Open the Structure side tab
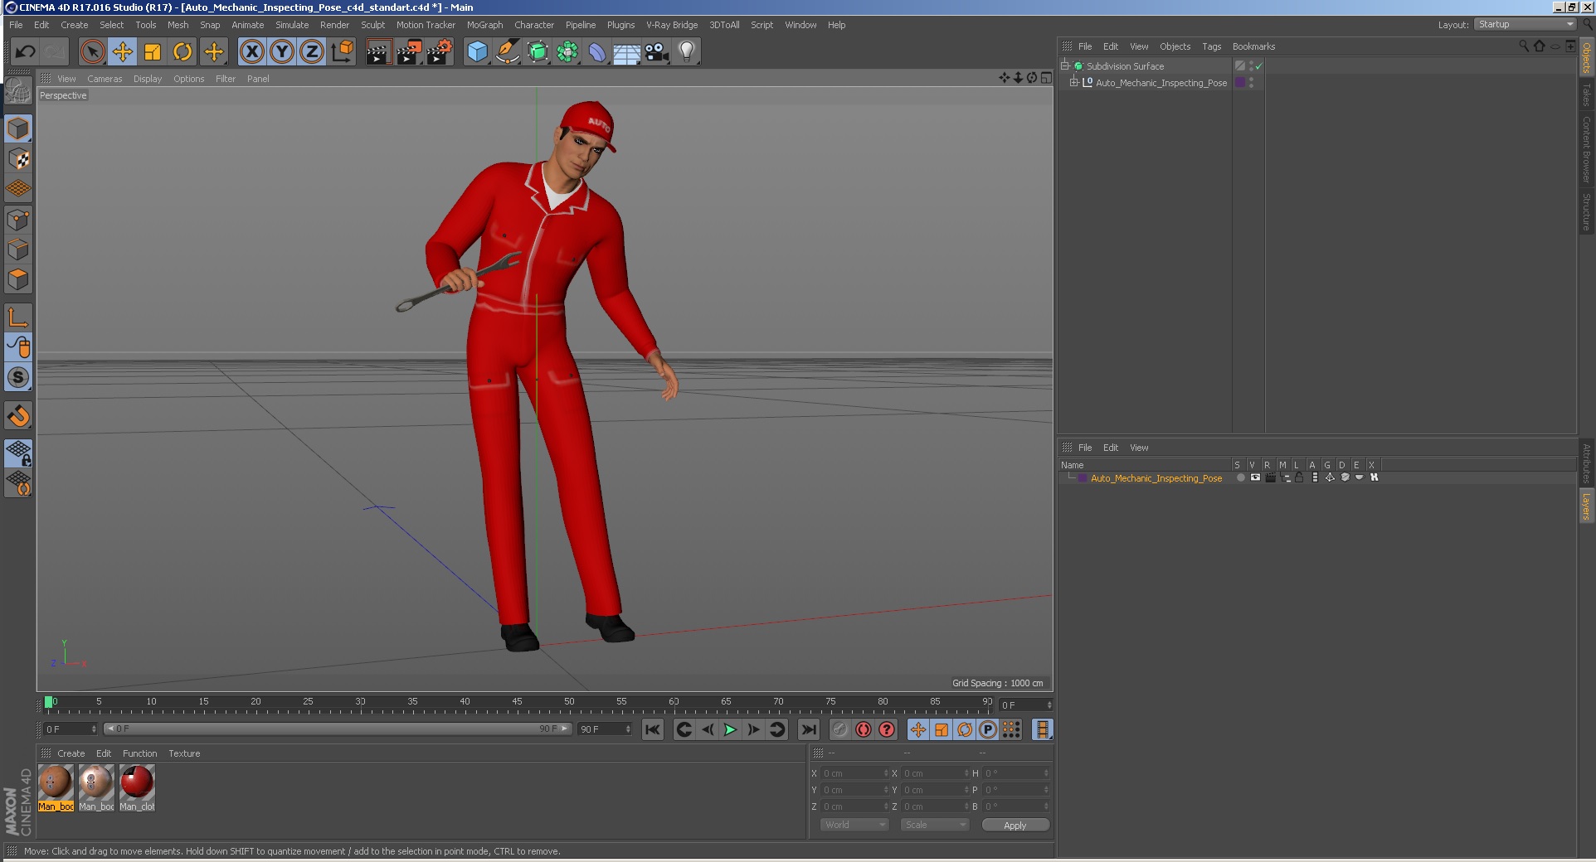 click(1586, 212)
